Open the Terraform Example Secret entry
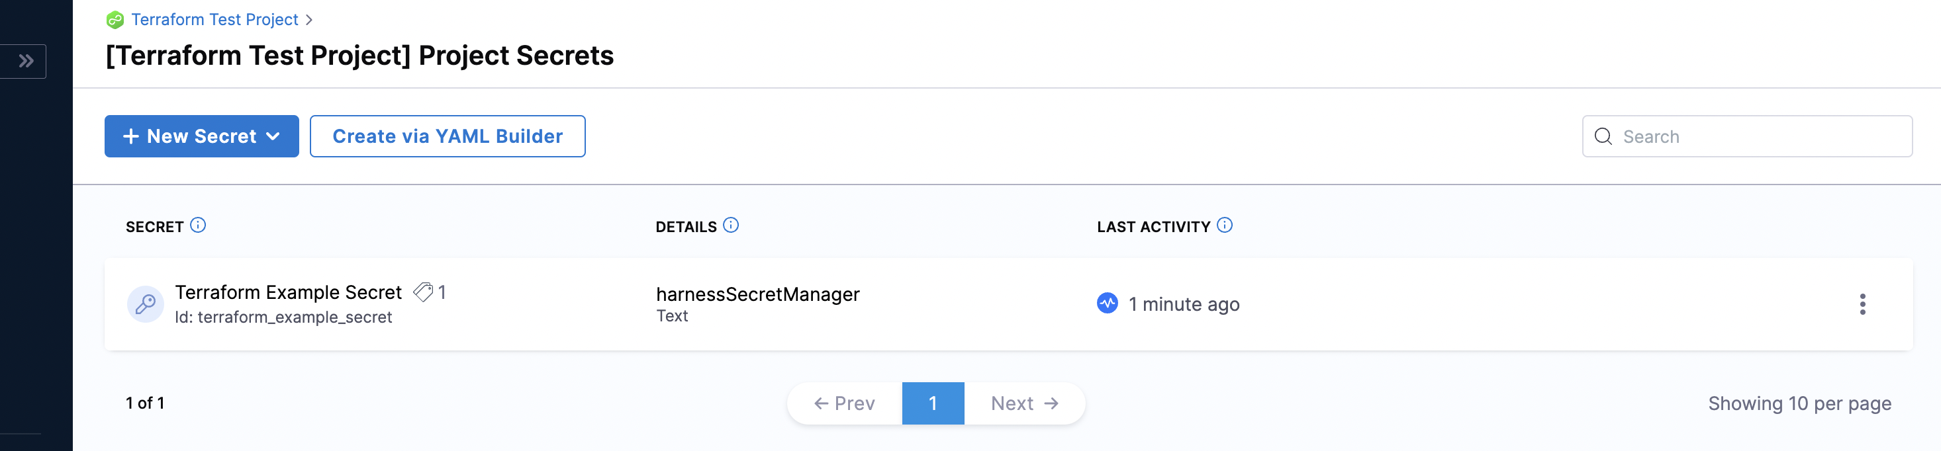This screenshot has height=451, width=1941. 288,292
